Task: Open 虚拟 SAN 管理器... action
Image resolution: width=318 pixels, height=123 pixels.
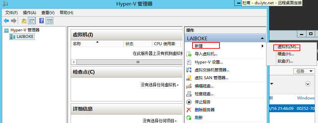Action: point(212,78)
